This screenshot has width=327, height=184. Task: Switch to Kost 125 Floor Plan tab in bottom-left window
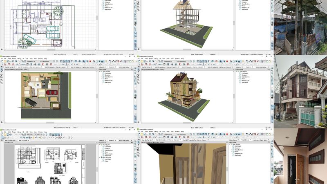(9, 140)
